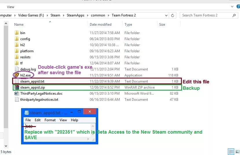The width and height of the screenshot is (240, 155).
Task: Click Team Fortress 2 breadcrumb segment
Action: pos(124,15)
